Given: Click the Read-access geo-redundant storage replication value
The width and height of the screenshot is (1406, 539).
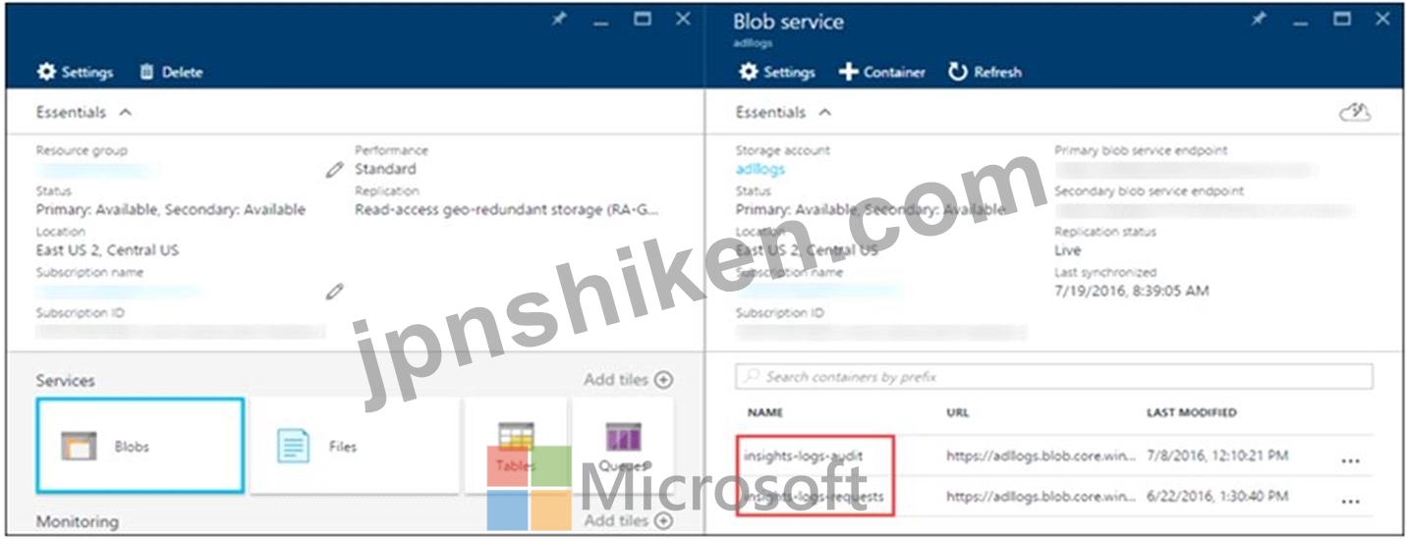Looking at the screenshot, I should click(x=507, y=209).
